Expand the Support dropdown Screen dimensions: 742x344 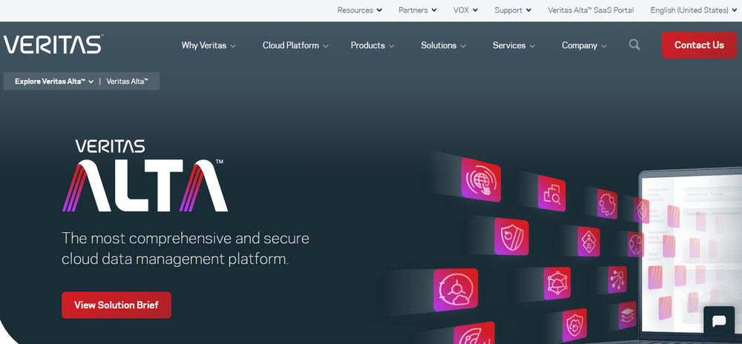coord(513,10)
